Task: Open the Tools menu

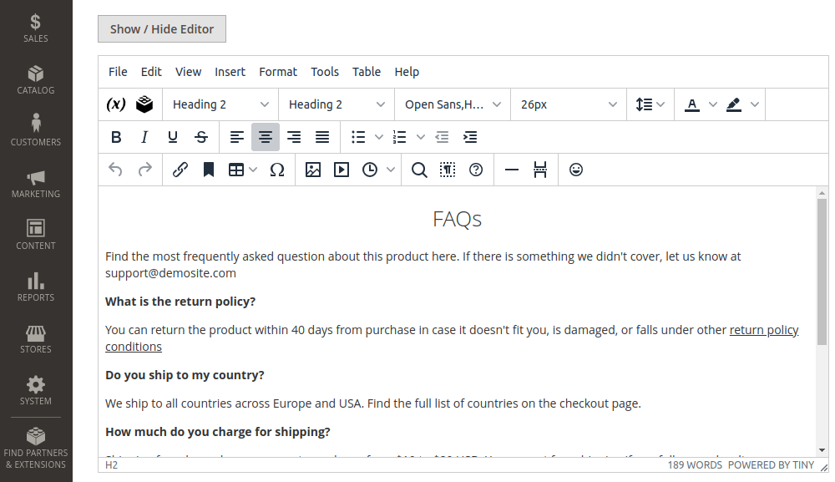Action: click(x=325, y=72)
